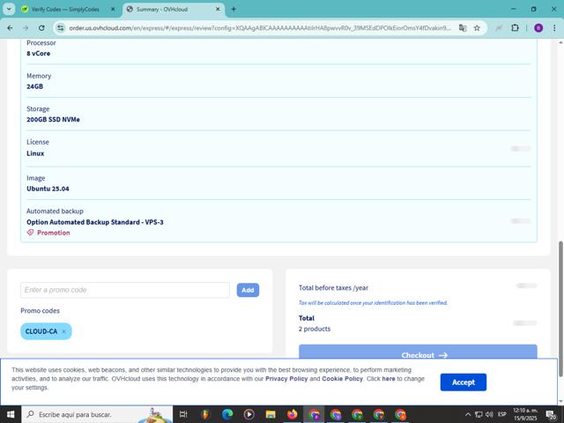This screenshot has width=564, height=423.
Task: Click the ESP keyboard language indicator
Action: coord(502,414)
